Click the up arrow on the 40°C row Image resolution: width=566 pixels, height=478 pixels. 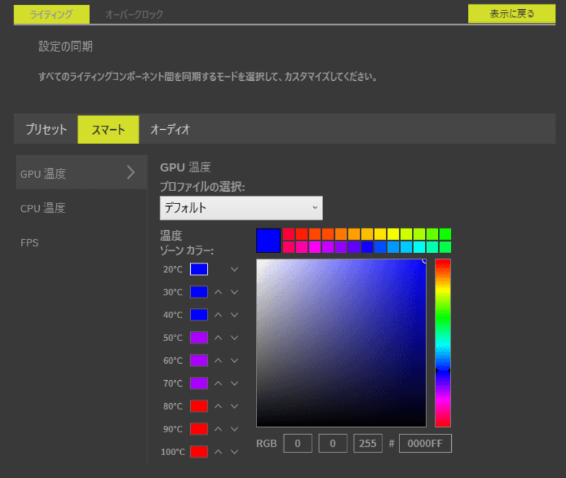tap(218, 315)
